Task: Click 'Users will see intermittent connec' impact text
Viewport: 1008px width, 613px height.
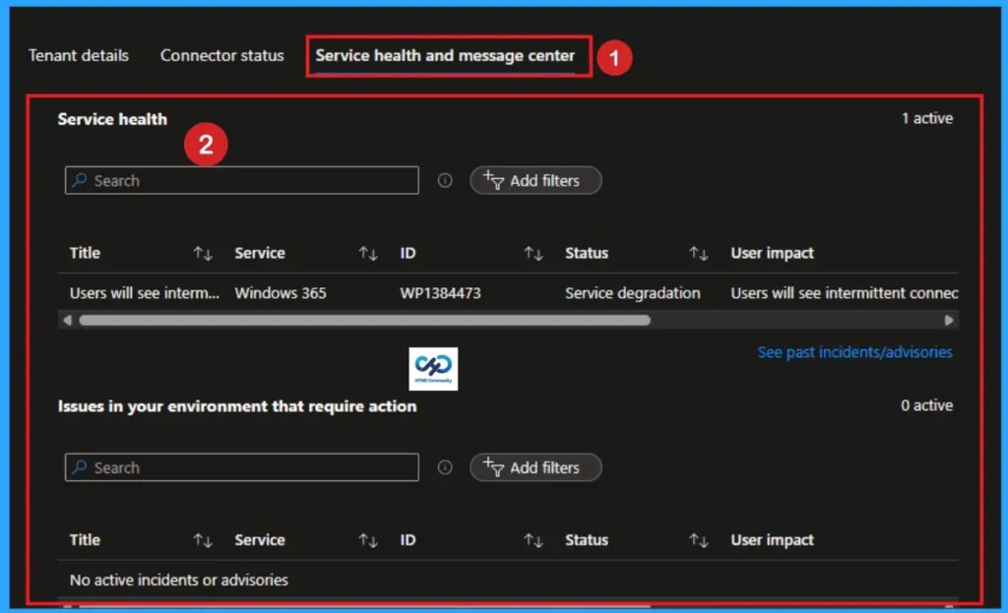Action: tap(844, 293)
